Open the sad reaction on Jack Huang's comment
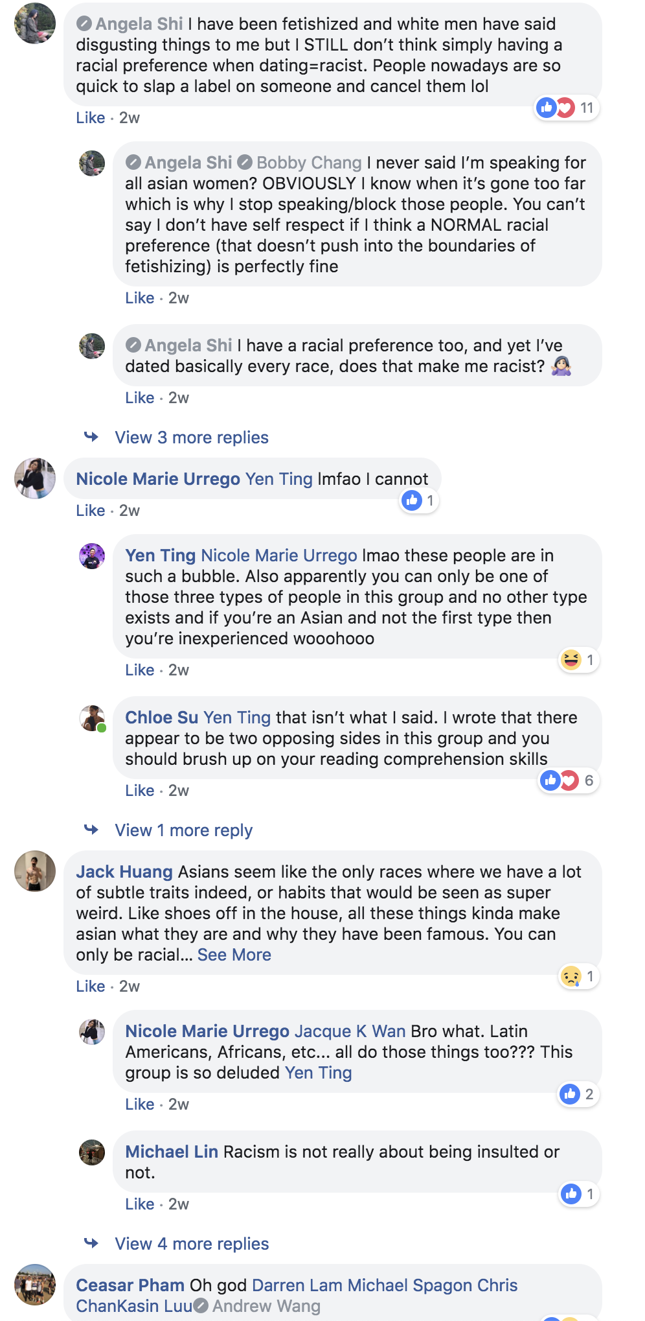Screen dimensions: 645x1321 [579, 976]
